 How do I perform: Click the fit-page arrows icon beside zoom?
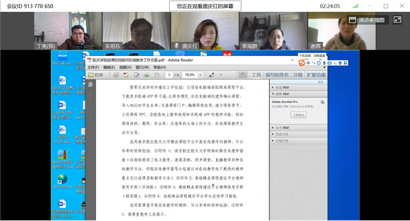(211, 75)
